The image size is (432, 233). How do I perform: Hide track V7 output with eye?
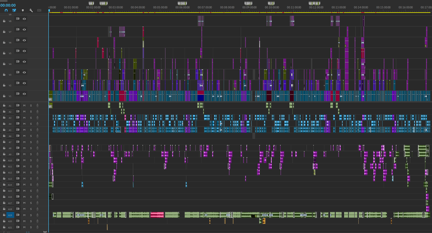pos(24,29)
